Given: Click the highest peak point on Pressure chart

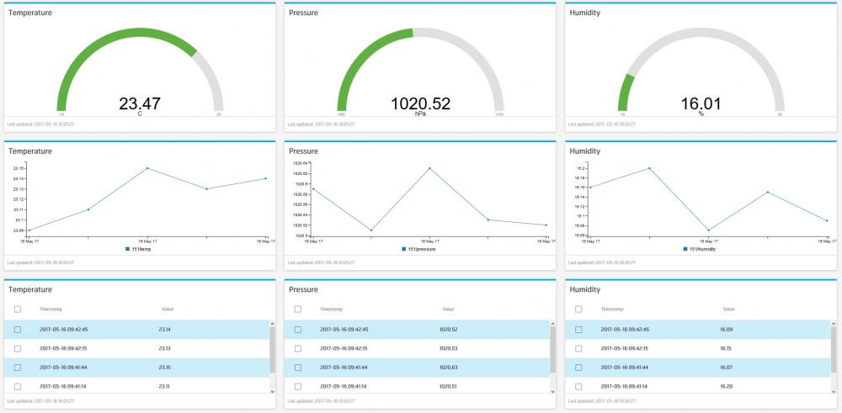Looking at the screenshot, I should (429, 168).
